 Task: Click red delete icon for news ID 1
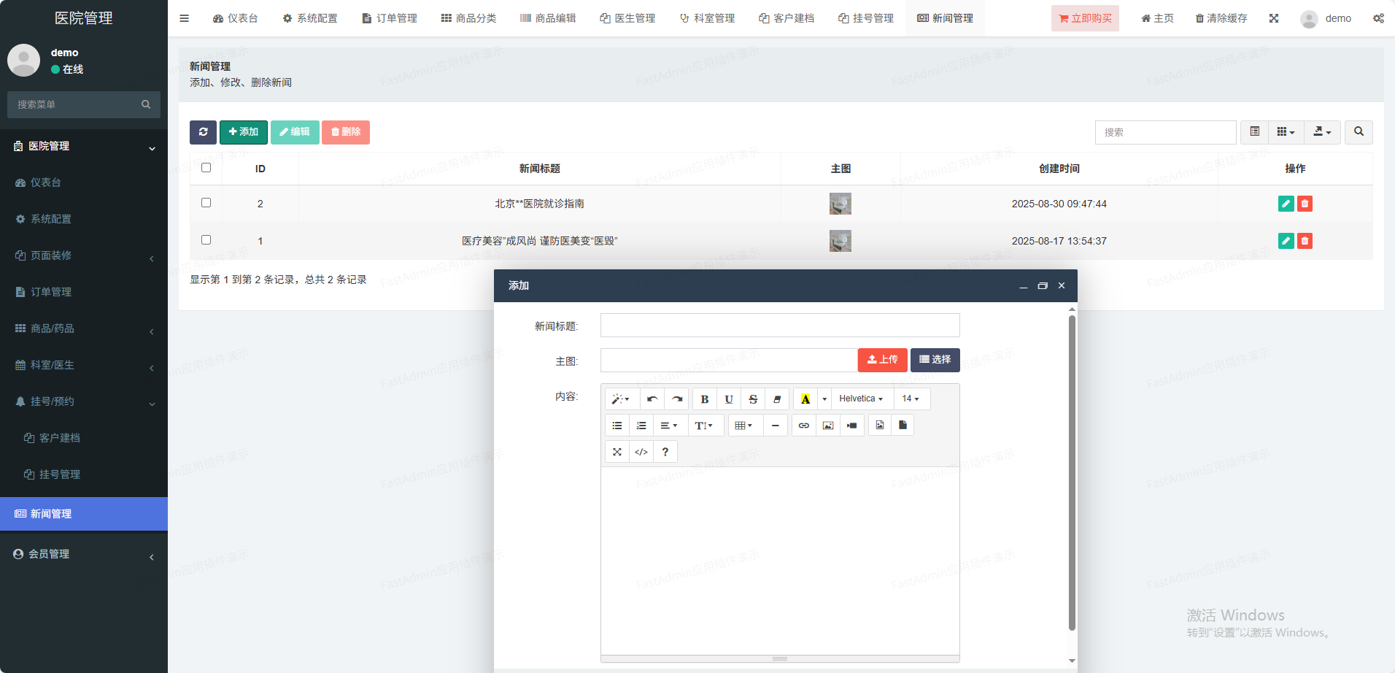(1305, 241)
